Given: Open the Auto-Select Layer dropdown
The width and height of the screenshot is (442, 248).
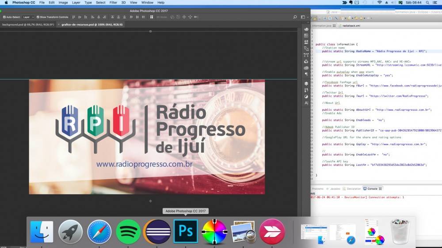Looking at the screenshot, I should click(28, 17).
